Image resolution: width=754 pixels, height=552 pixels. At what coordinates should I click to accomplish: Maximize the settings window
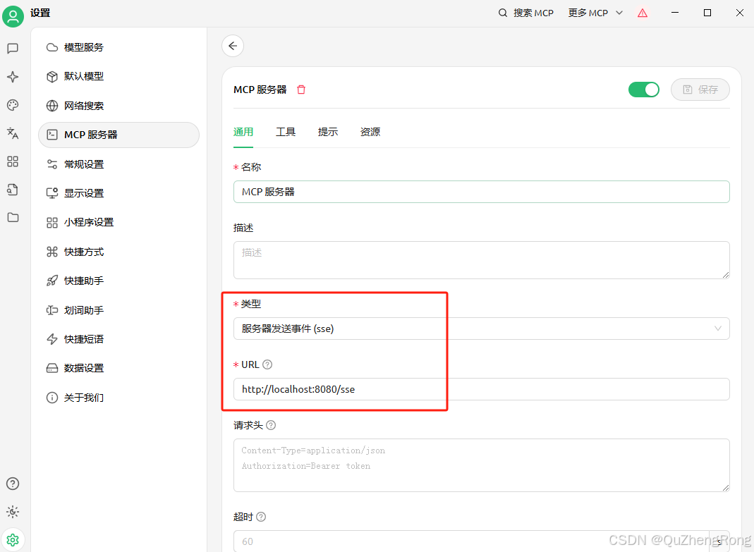pyautogui.click(x=707, y=13)
